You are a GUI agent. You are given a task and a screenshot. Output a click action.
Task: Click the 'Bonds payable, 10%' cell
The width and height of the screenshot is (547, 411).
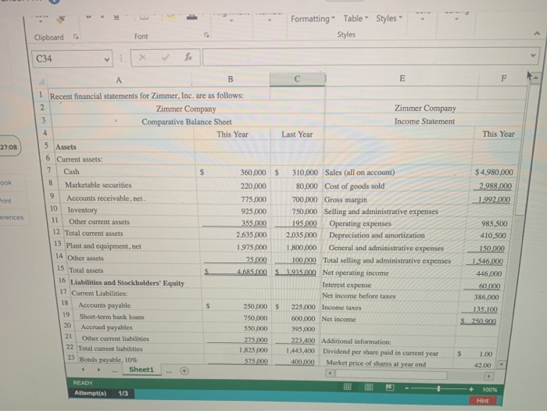108,359
